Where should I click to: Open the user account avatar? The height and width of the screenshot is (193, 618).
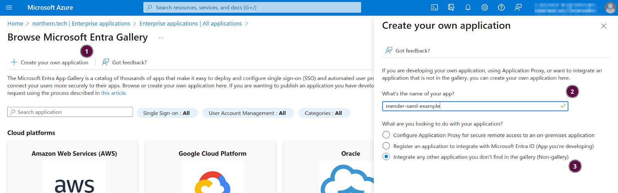coord(610,8)
